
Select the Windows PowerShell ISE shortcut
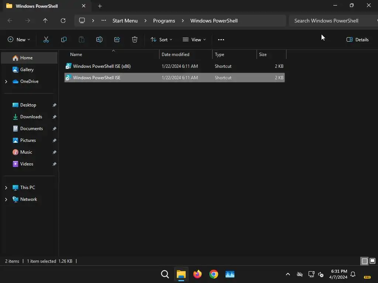(175, 78)
